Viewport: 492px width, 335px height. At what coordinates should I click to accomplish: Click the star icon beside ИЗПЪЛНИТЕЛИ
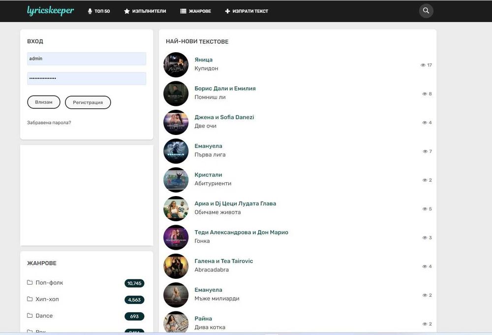(x=127, y=11)
